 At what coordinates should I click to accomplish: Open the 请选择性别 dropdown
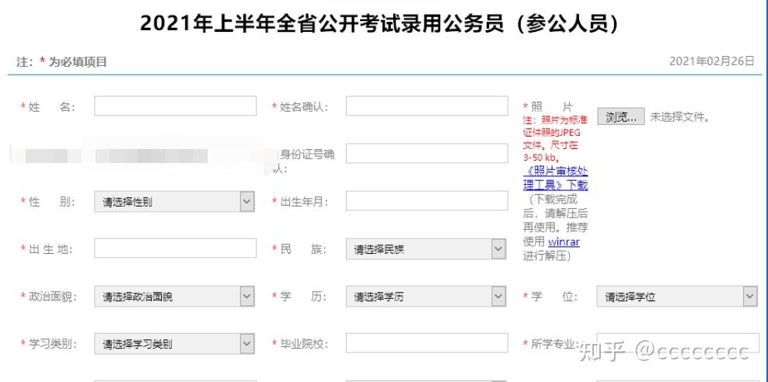coord(174,202)
